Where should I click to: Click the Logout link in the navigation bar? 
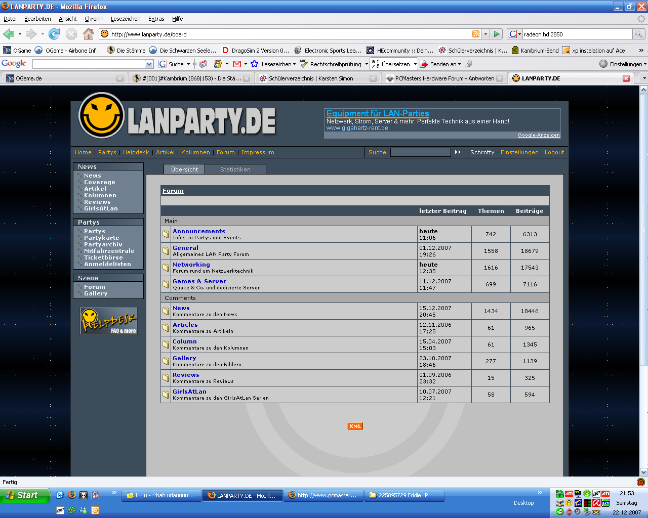click(554, 152)
